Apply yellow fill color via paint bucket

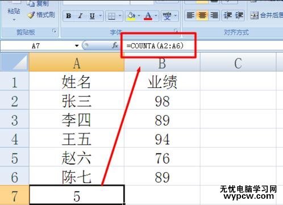(131, 16)
